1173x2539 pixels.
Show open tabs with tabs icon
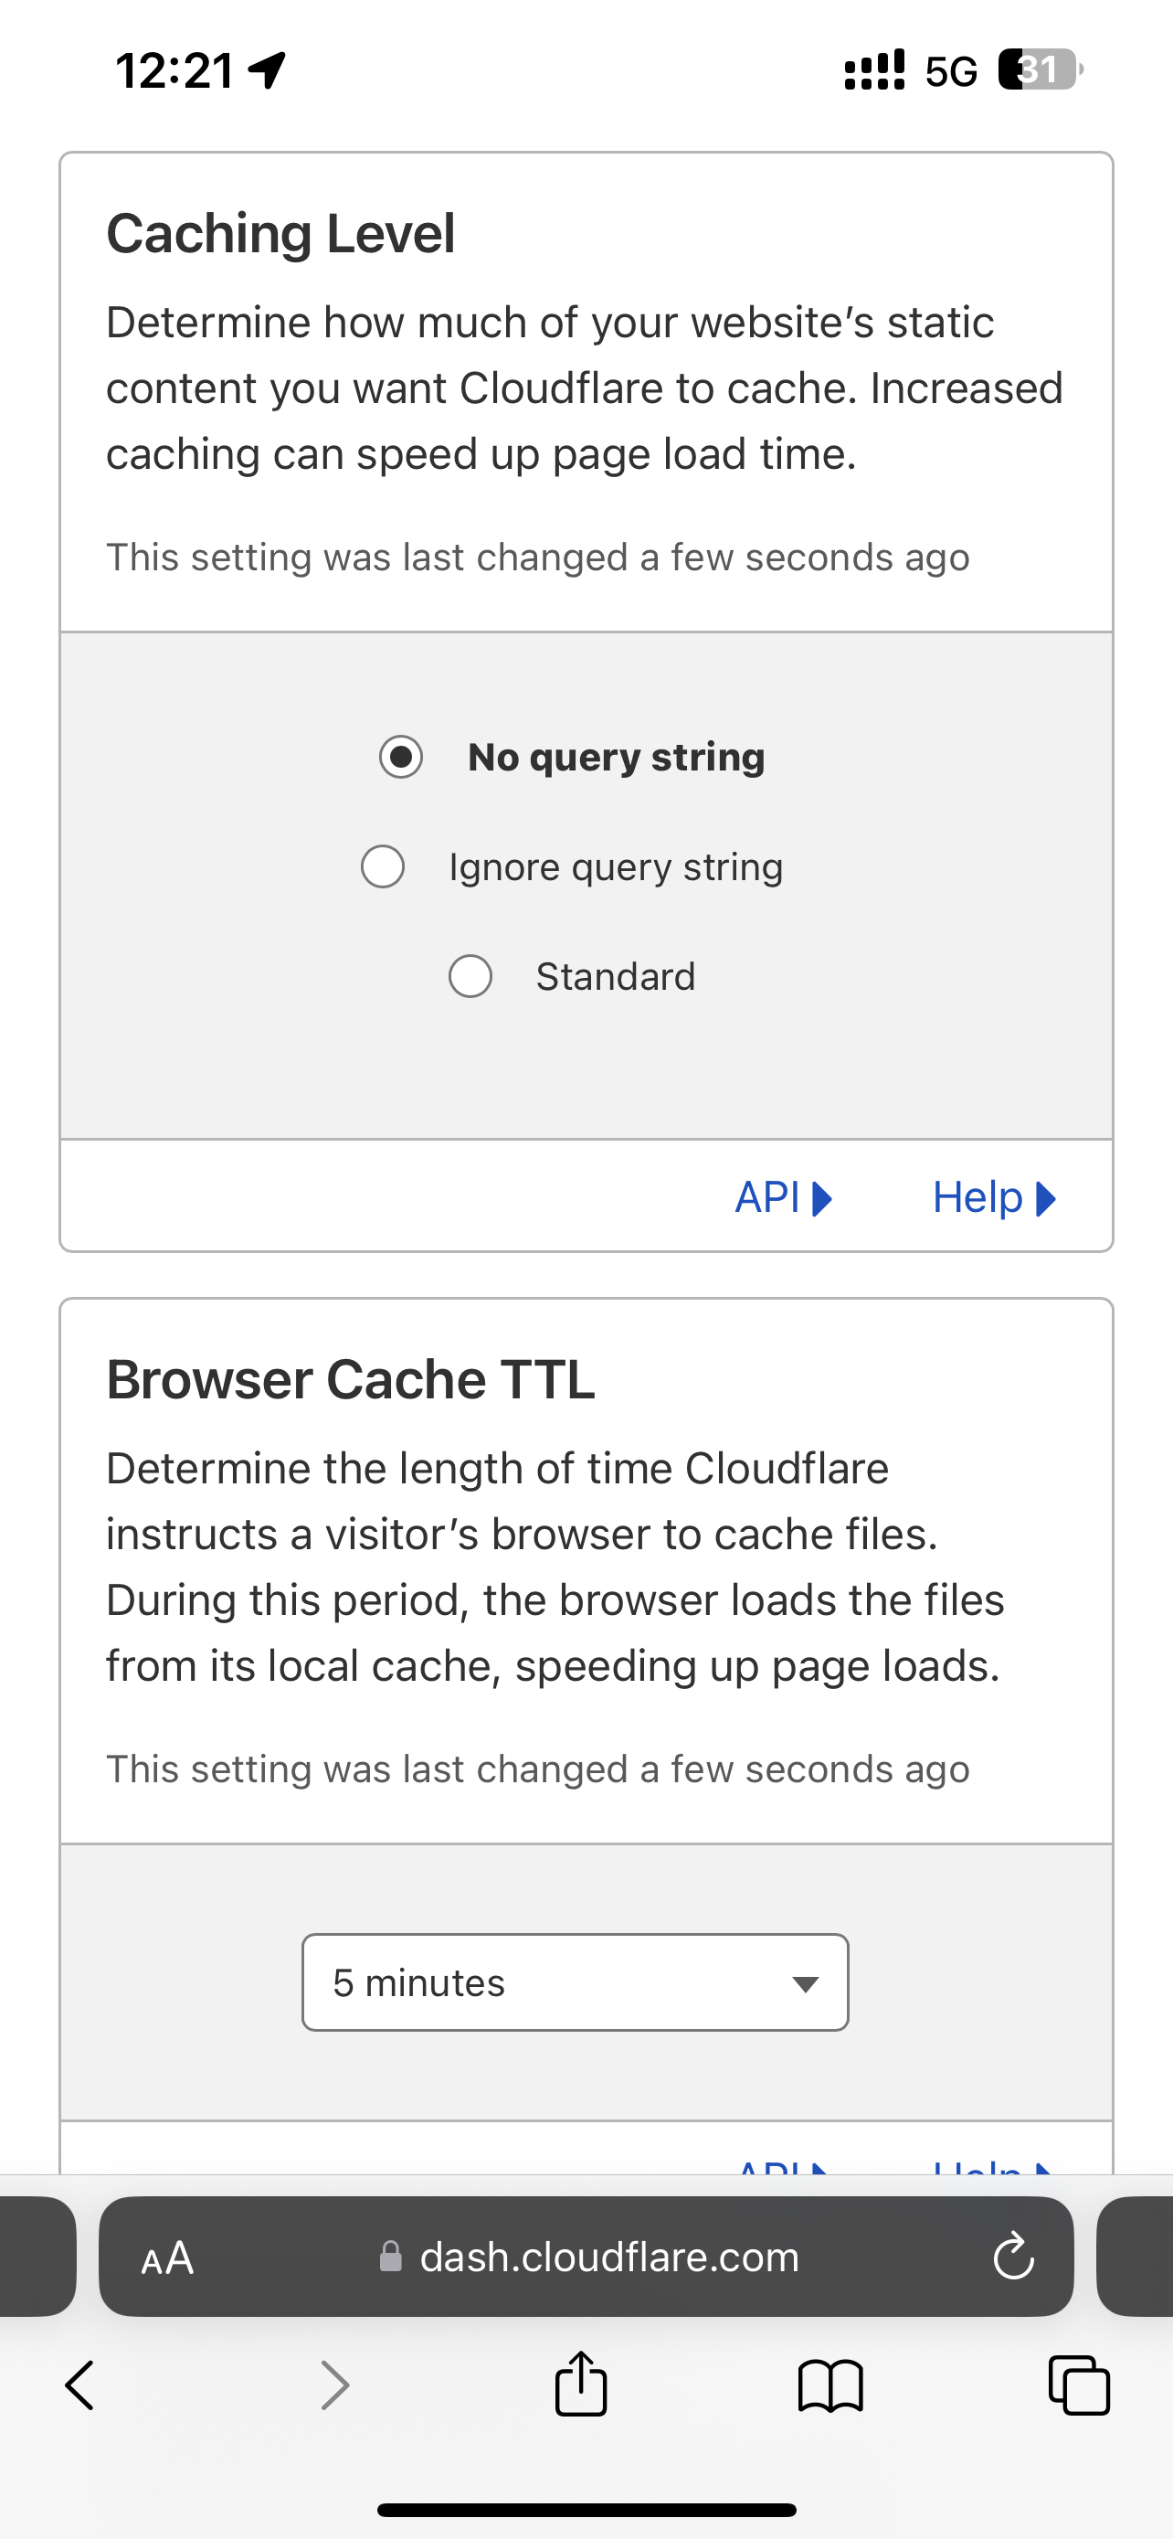click(1080, 2386)
